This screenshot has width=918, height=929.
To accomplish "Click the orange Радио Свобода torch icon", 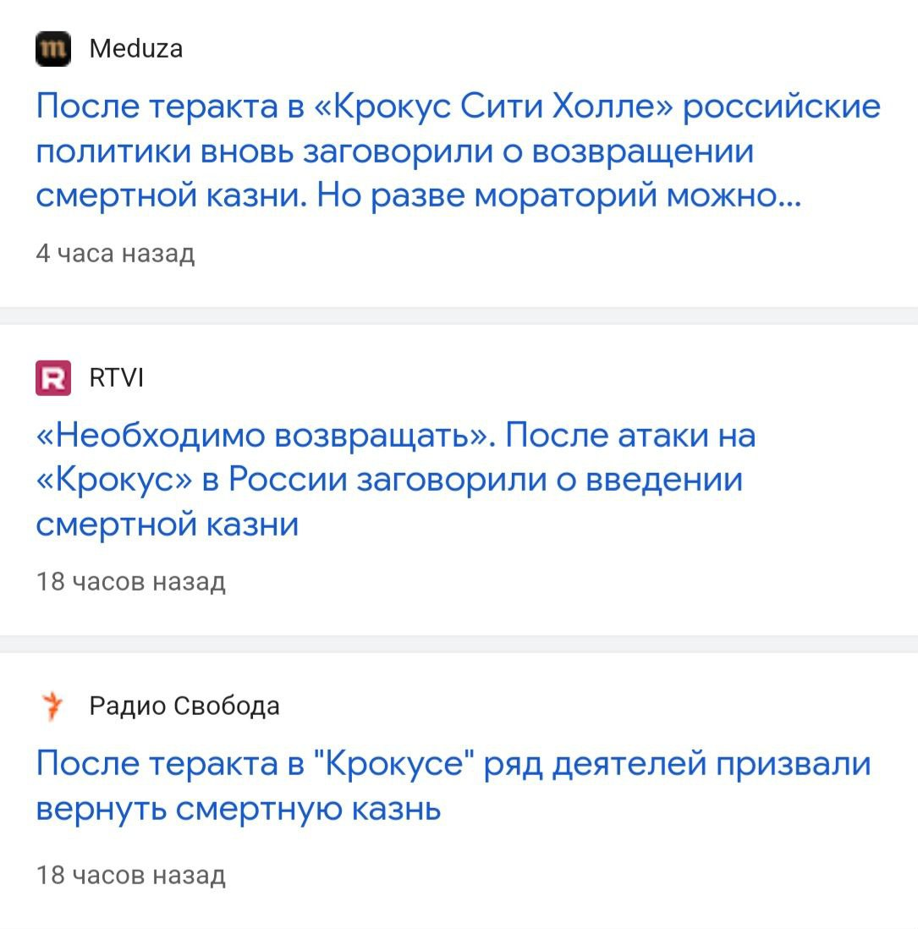I will coord(53,706).
